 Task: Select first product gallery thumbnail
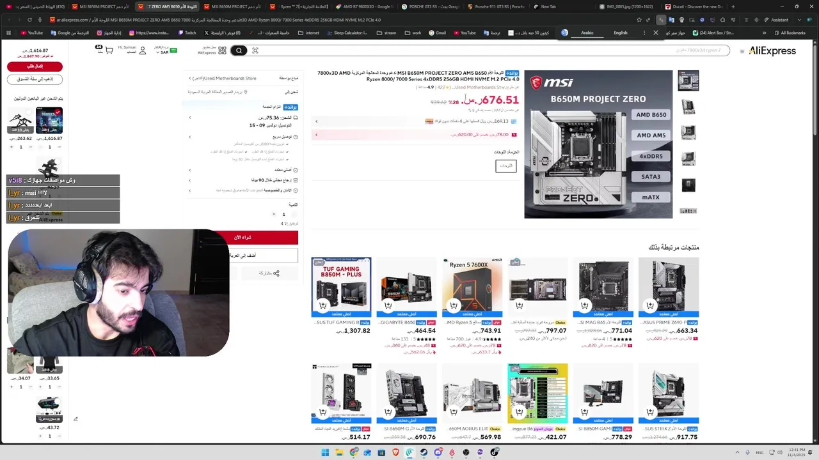(688, 81)
